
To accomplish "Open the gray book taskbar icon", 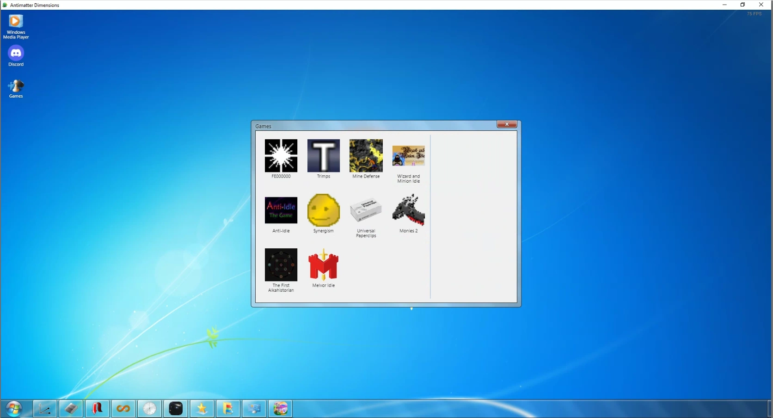I will pyautogui.click(x=71, y=409).
